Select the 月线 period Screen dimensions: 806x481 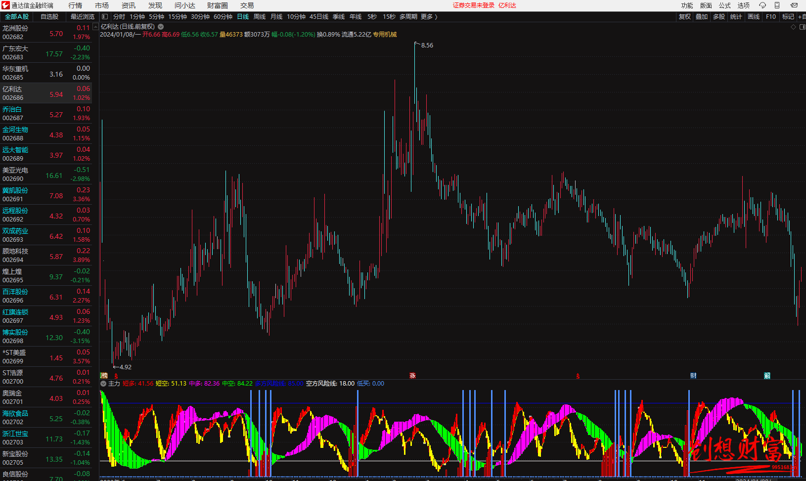click(276, 17)
